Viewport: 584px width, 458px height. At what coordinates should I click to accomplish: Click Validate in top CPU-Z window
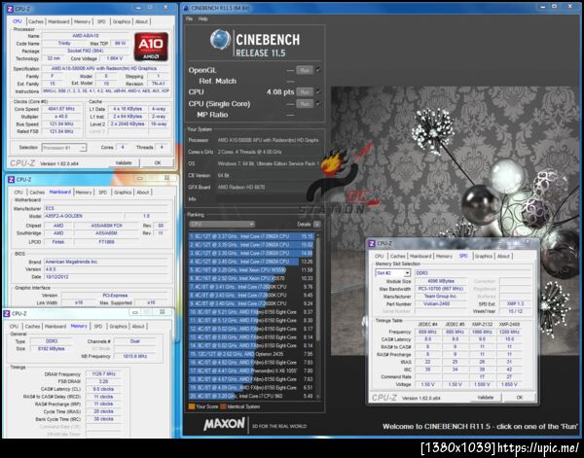pyautogui.click(x=124, y=163)
